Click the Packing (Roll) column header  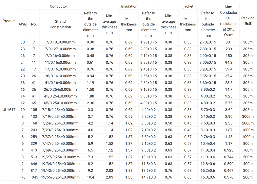(248, 21)
